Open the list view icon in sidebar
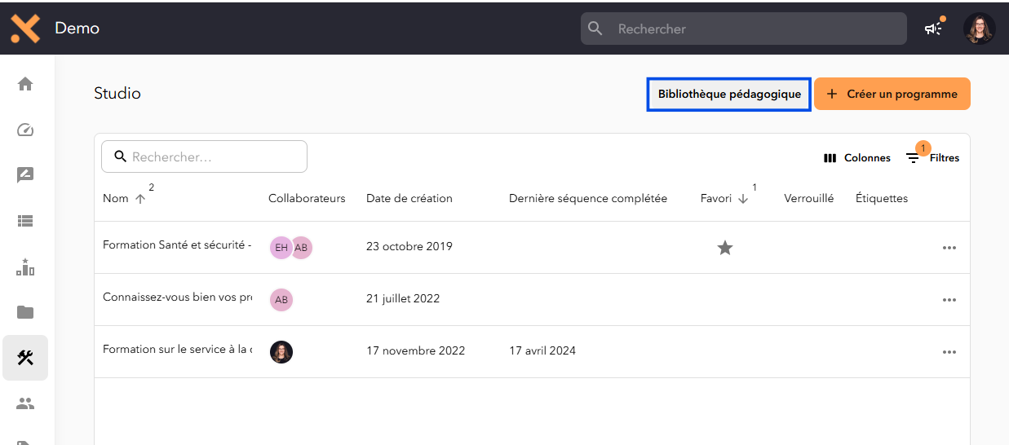 point(25,220)
